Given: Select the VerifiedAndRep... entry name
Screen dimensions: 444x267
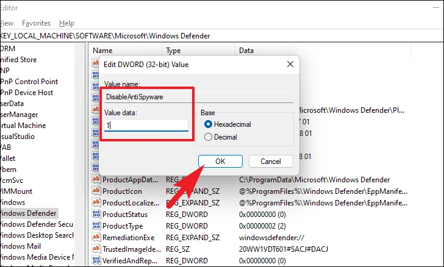Looking at the screenshot, I should (x=130, y=260).
